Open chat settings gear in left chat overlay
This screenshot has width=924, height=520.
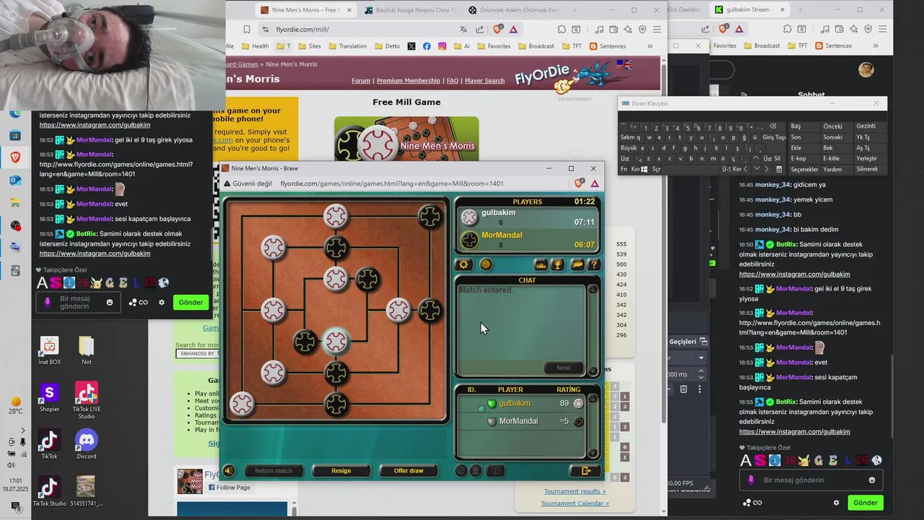pos(162,303)
